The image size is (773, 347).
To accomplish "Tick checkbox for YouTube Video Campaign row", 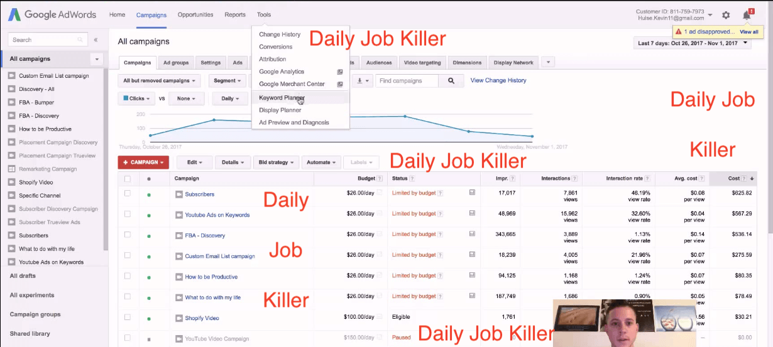I will coord(128,338).
